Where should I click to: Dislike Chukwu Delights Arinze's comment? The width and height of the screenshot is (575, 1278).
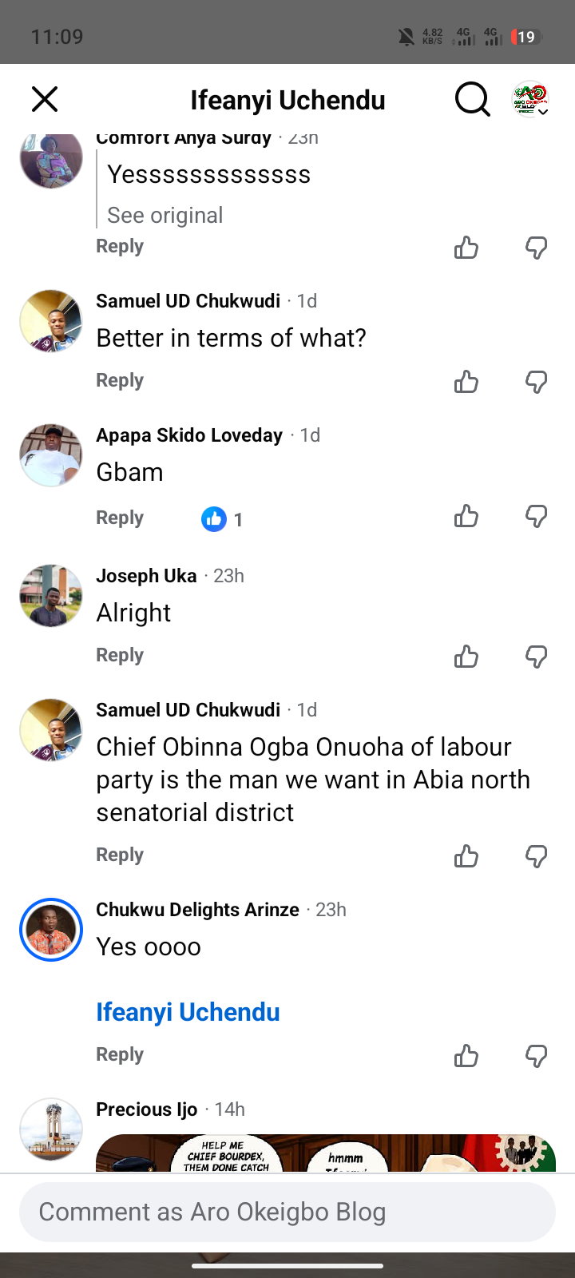tap(537, 1056)
